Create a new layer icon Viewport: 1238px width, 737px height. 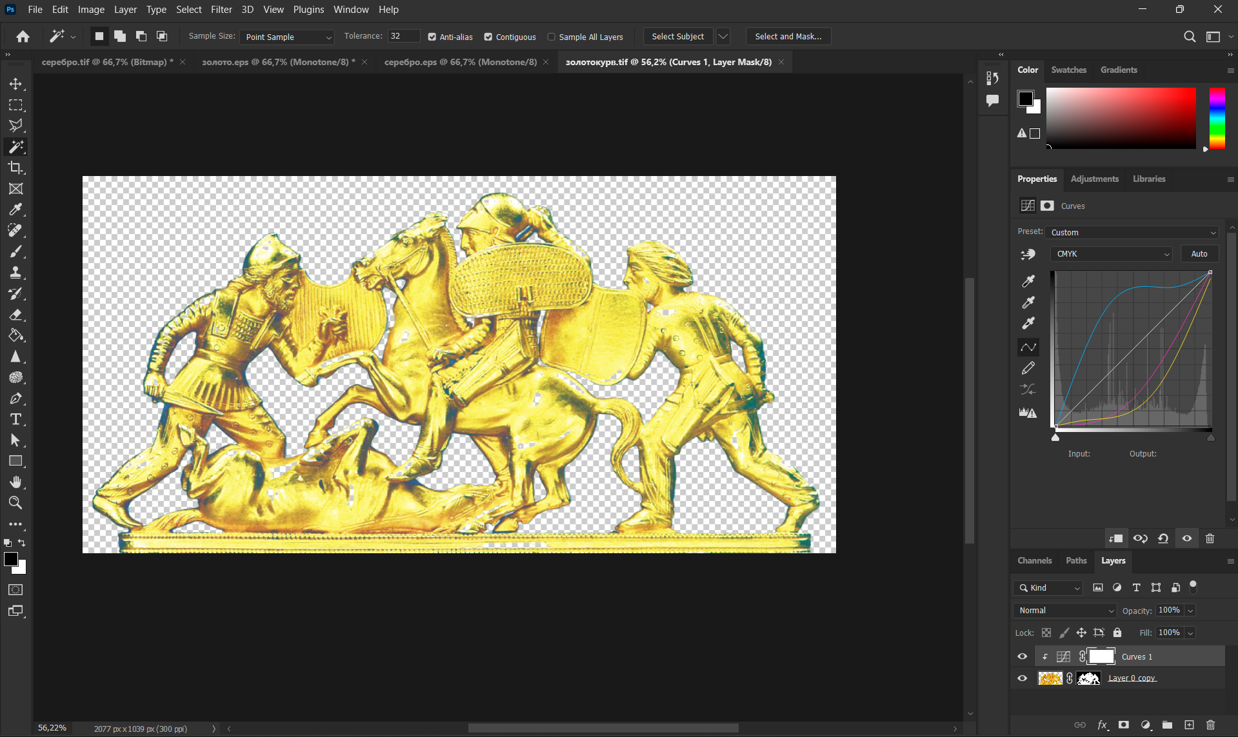1189,725
